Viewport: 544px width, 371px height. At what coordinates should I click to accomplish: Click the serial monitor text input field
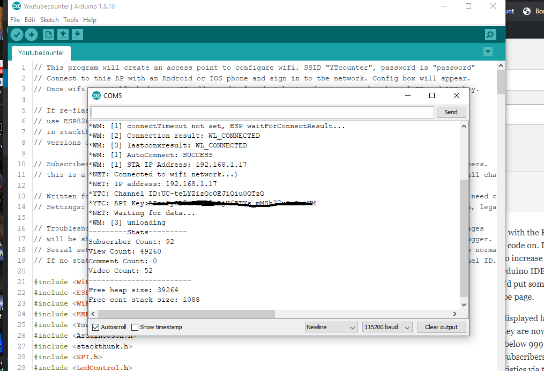(x=262, y=112)
